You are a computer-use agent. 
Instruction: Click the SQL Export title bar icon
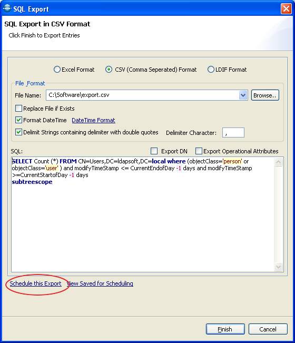tap(7, 8)
